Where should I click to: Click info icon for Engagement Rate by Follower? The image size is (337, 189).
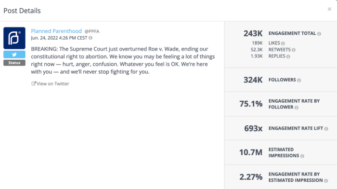(x=297, y=108)
